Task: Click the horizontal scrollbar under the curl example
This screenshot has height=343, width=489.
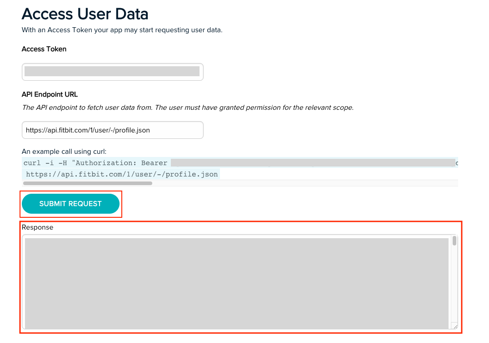Action: 88,183
